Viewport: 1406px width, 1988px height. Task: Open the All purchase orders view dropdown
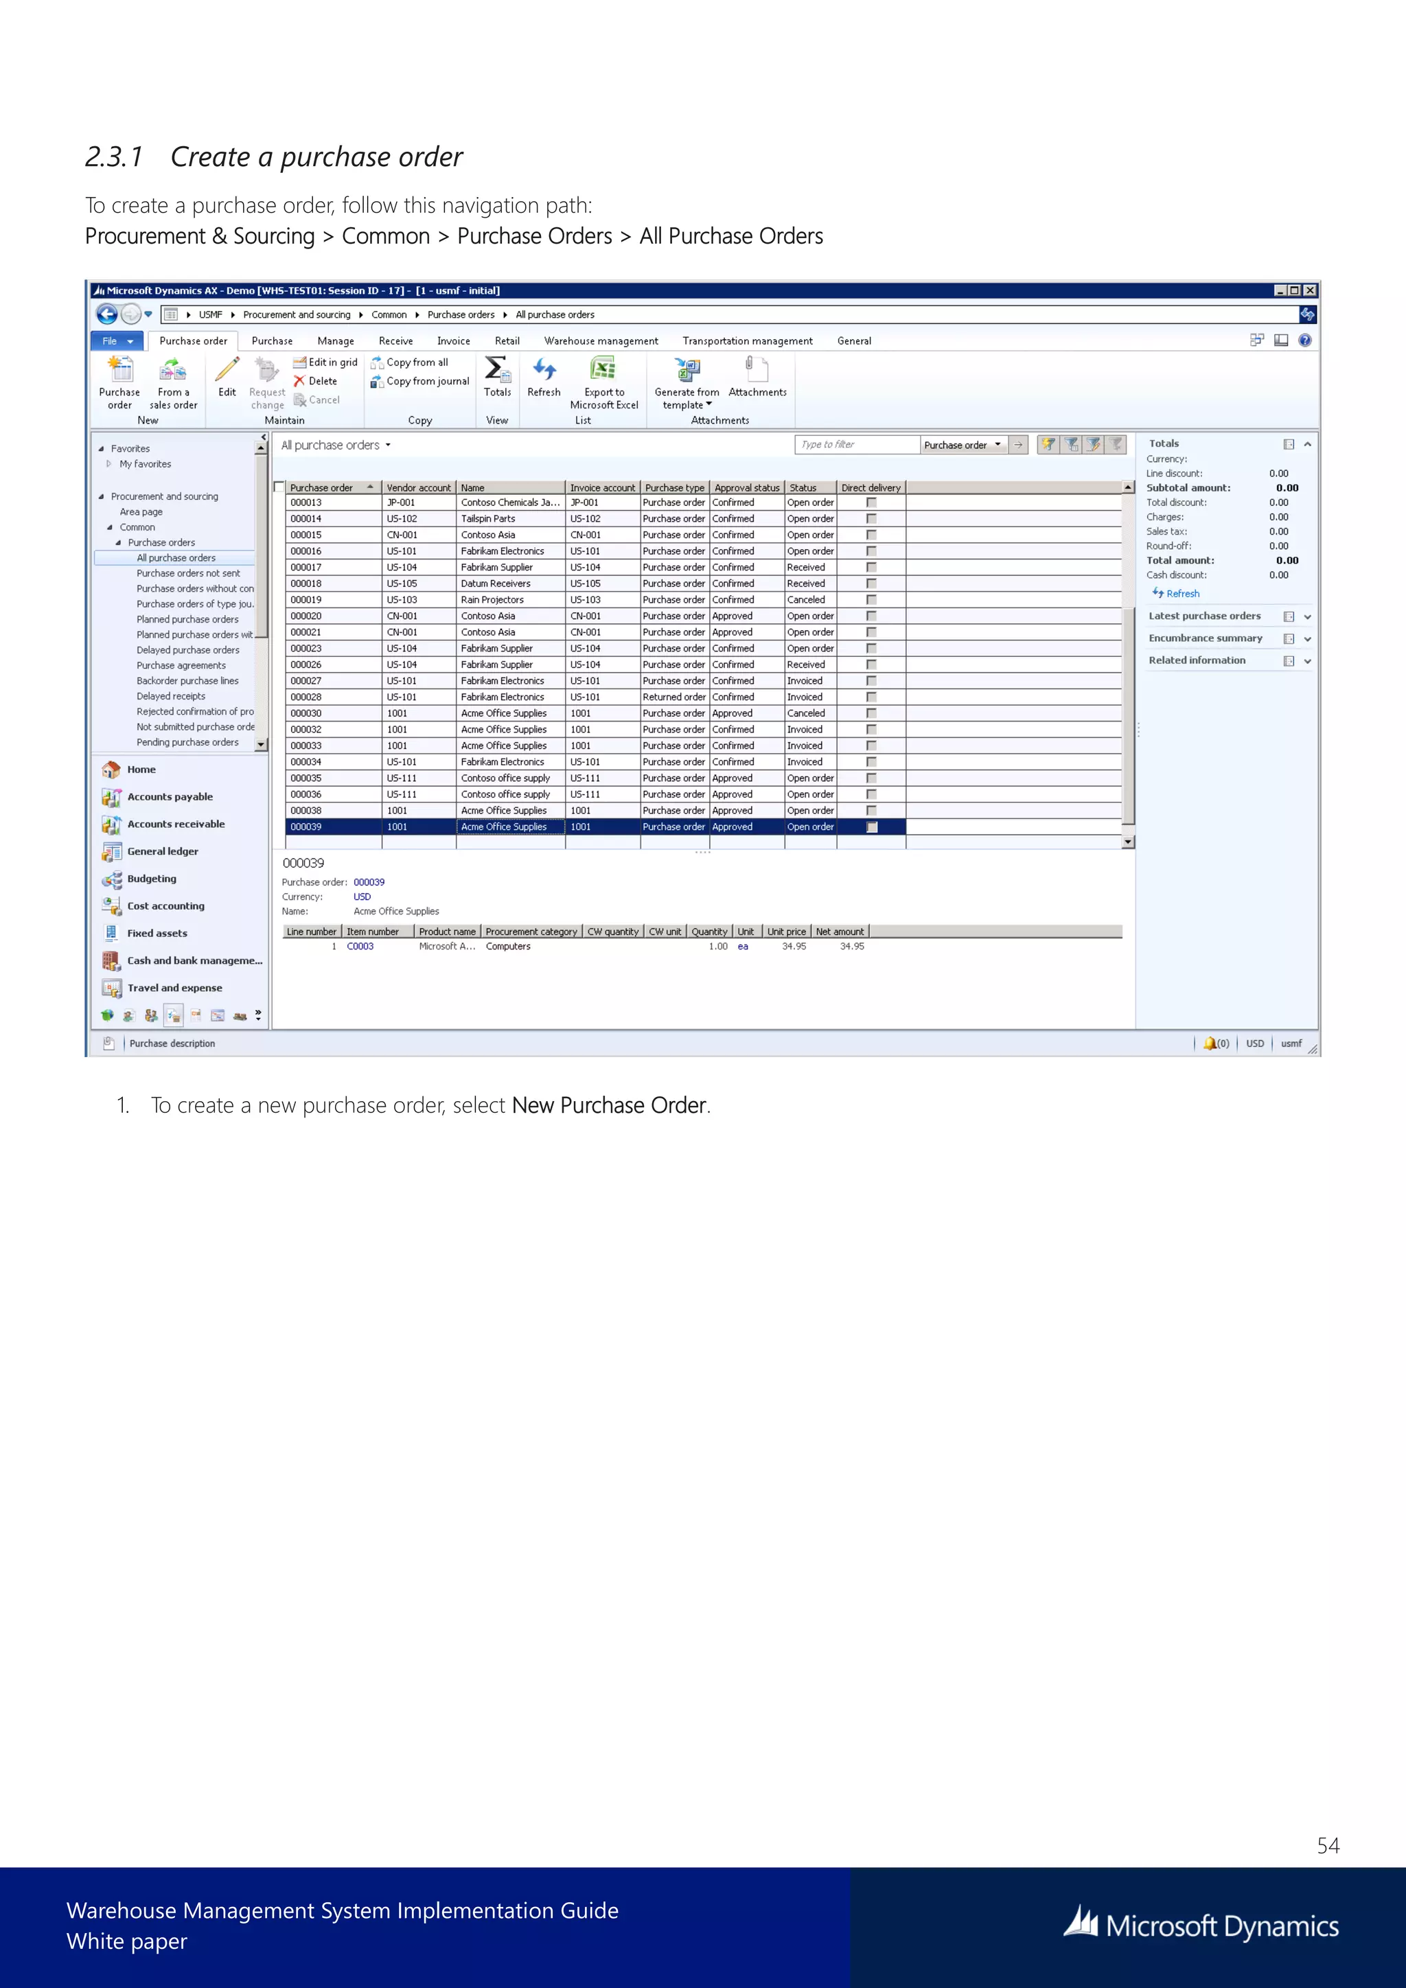388,445
